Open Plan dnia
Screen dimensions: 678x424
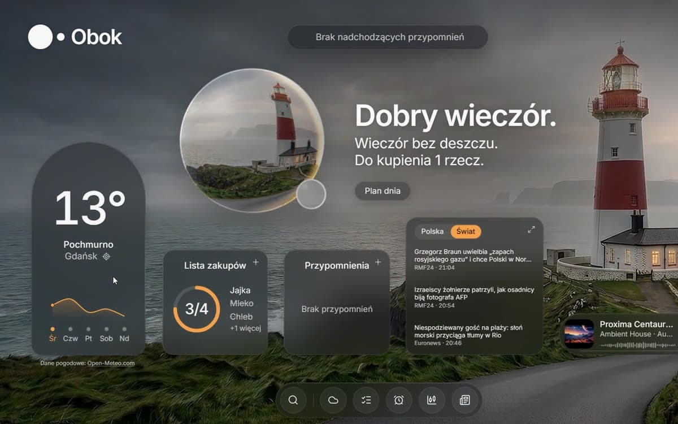pos(383,191)
